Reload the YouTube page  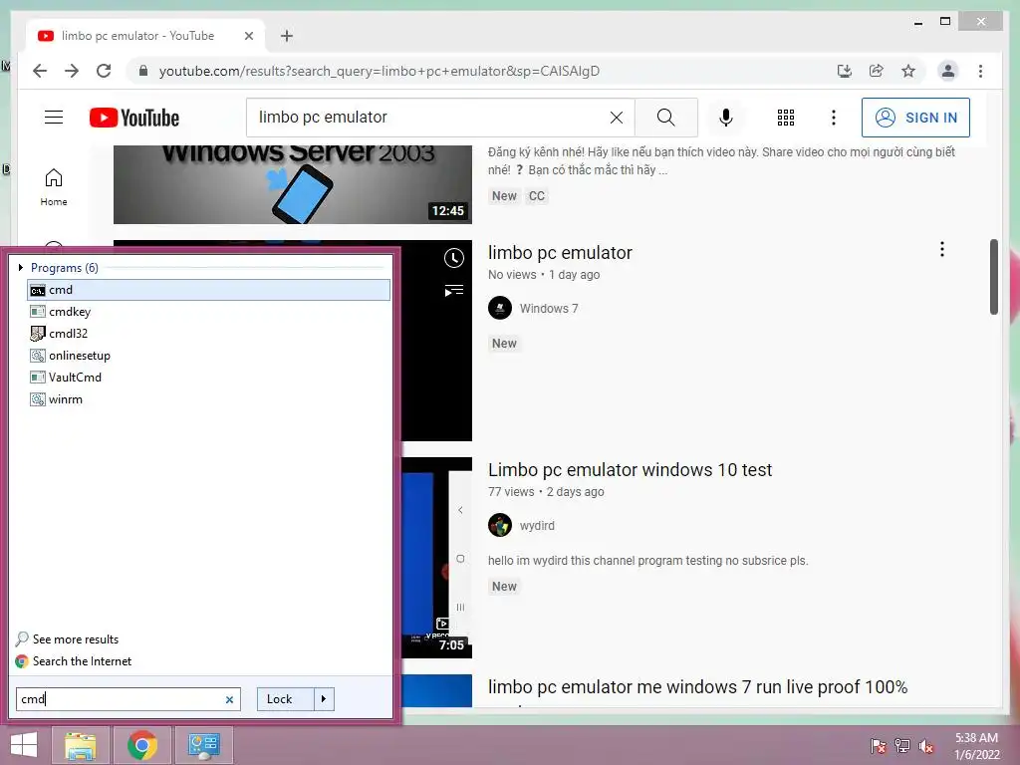(x=104, y=71)
